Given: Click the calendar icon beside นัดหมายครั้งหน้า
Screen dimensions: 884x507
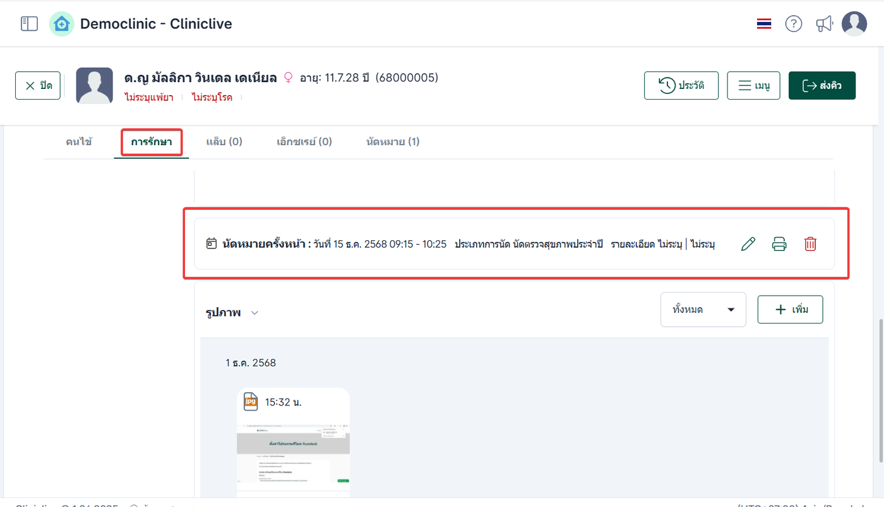Looking at the screenshot, I should pos(212,243).
